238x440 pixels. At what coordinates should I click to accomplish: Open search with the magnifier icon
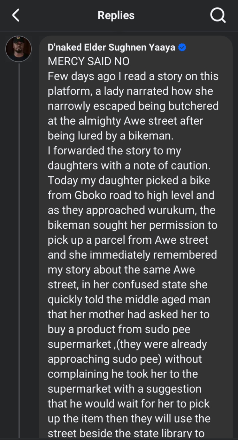pos(218,16)
